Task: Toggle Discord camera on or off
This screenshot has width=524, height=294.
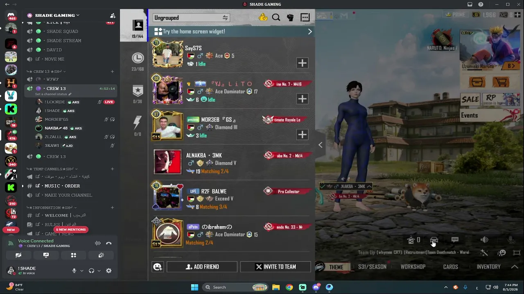Action: click(18, 255)
